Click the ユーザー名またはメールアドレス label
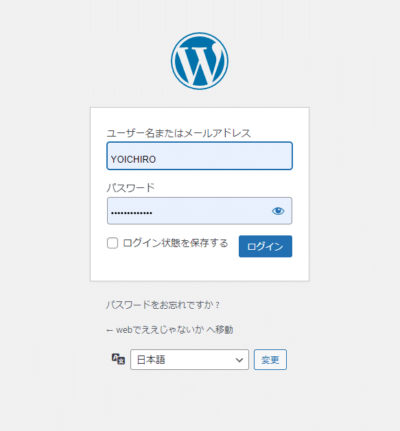 (178, 133)
